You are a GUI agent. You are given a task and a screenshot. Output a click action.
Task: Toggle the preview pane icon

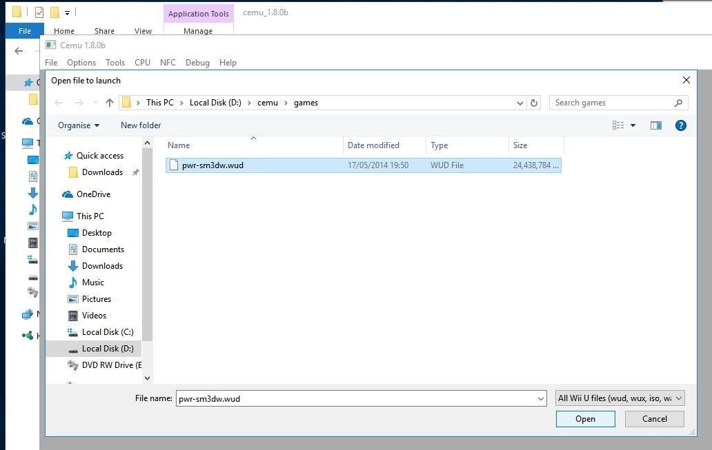pyautogui.click(x=655, y=125)
